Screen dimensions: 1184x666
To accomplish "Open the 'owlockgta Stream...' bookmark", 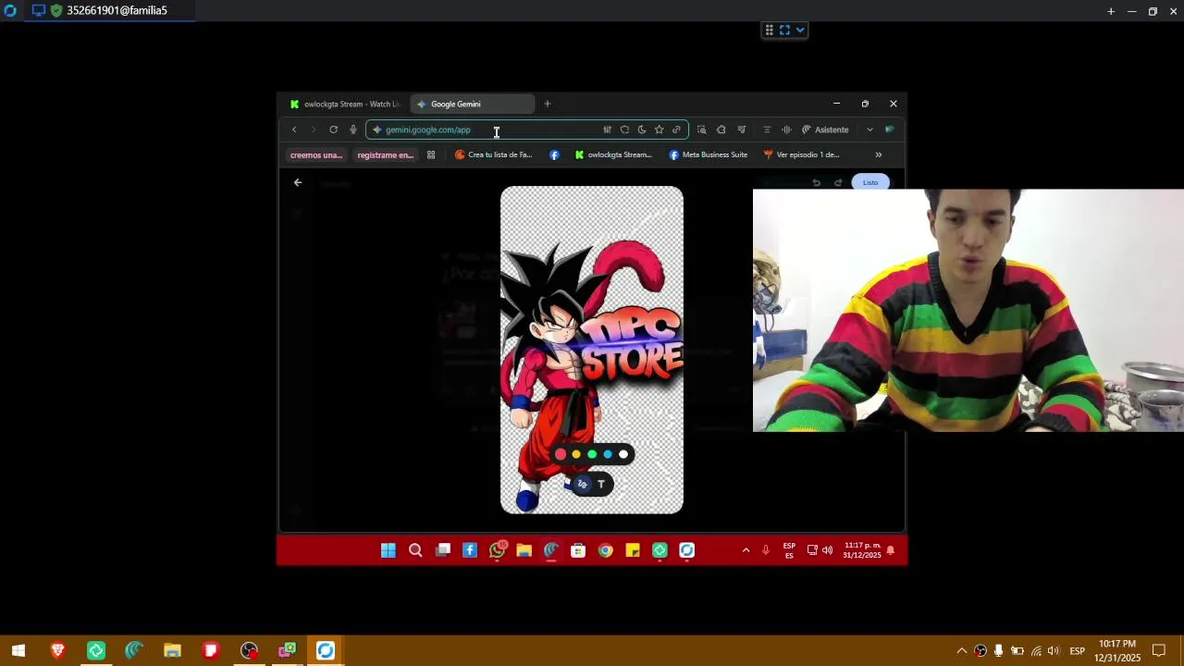I will [613, 154].
